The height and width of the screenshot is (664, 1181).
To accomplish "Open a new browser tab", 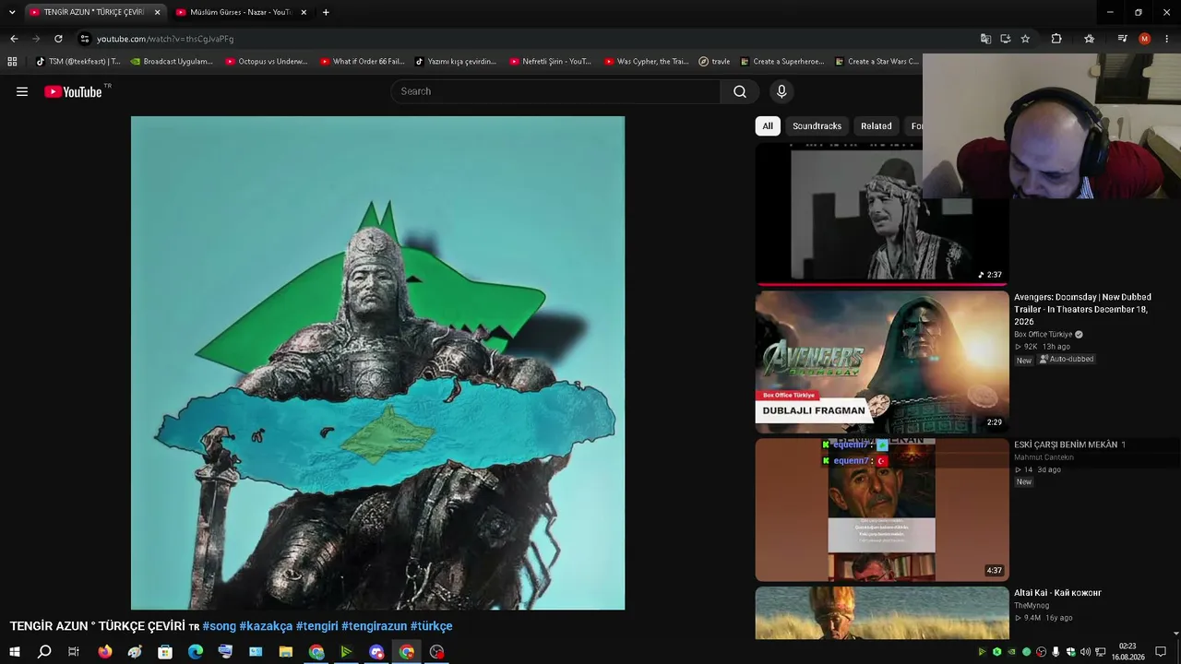I will [326, 12].
